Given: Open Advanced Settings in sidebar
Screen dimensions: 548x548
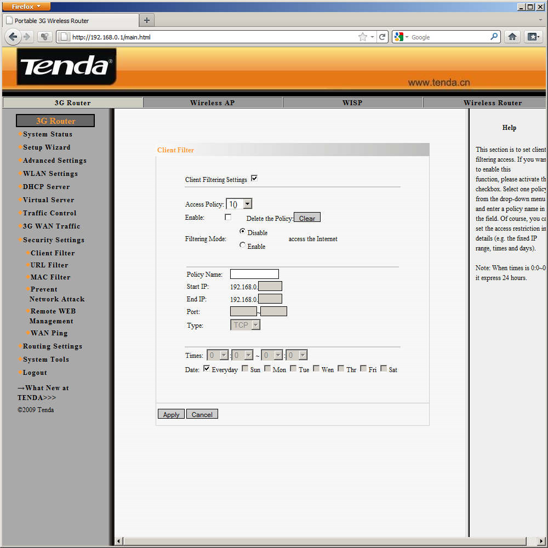Looking at the screenshot, I should coord(54,161).
